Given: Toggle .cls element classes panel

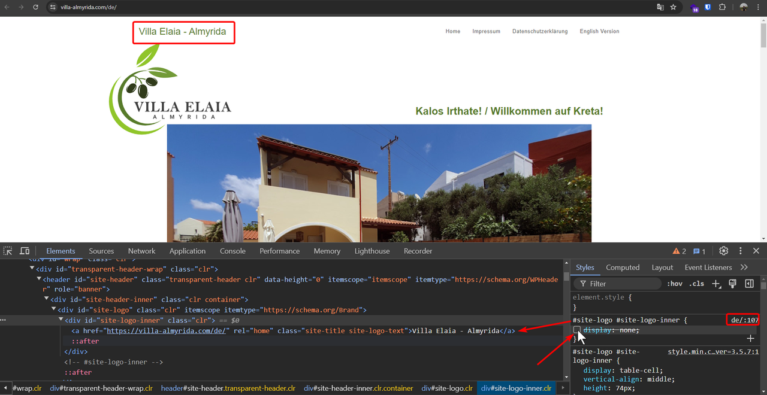Looking at the screenshot, I should [x=697, y=284].
